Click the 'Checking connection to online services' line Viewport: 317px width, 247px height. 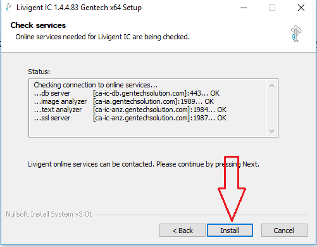pos(96,85)
